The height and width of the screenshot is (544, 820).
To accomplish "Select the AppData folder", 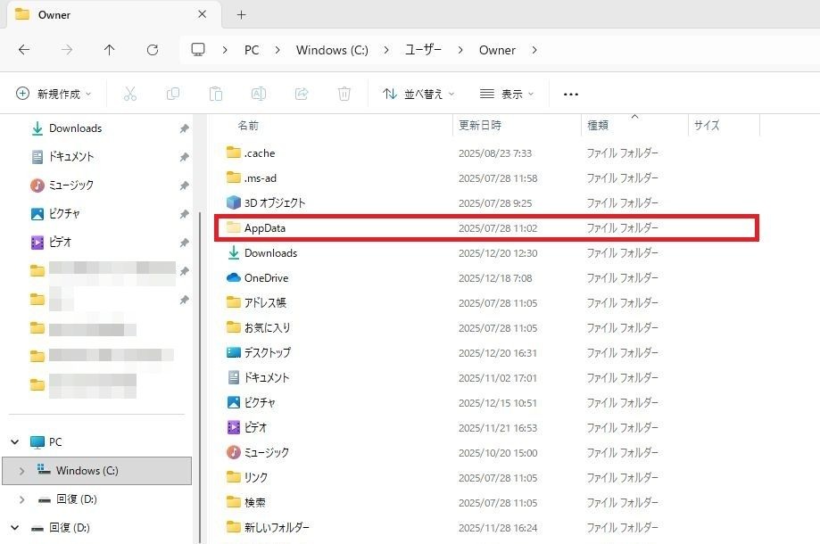I will 265,228.
